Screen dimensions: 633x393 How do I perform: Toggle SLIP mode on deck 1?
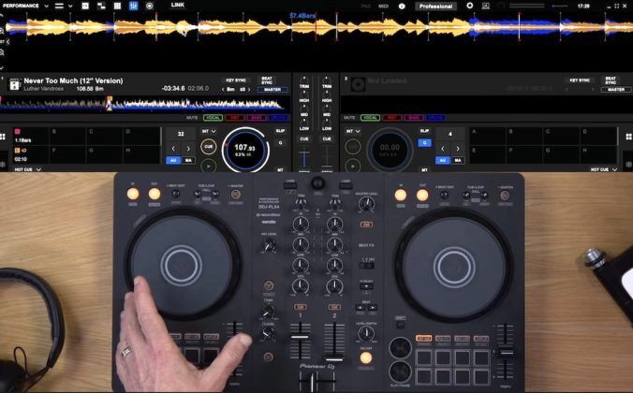pyautogui.click(x=280, y=131)
